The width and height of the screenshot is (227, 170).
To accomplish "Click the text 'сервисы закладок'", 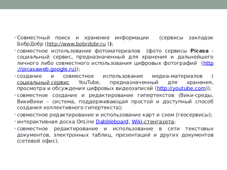I will pyautogui.click(x=187, y=38).
